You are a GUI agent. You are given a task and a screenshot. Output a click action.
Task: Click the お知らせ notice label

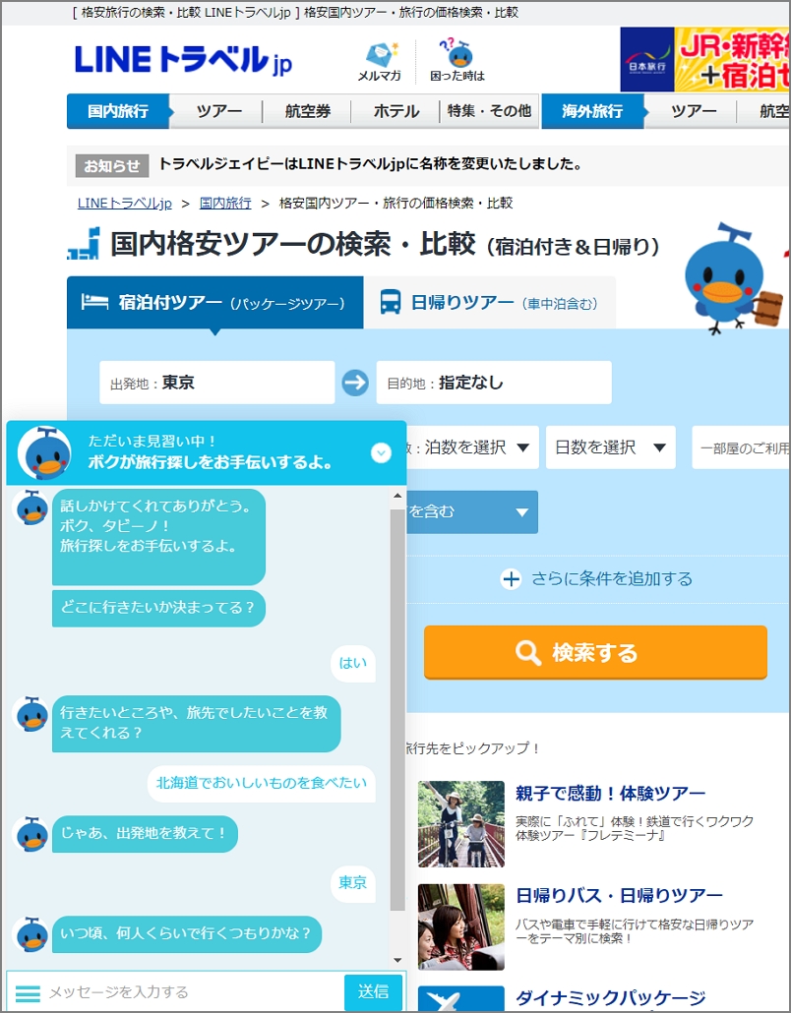pos(112,166)
